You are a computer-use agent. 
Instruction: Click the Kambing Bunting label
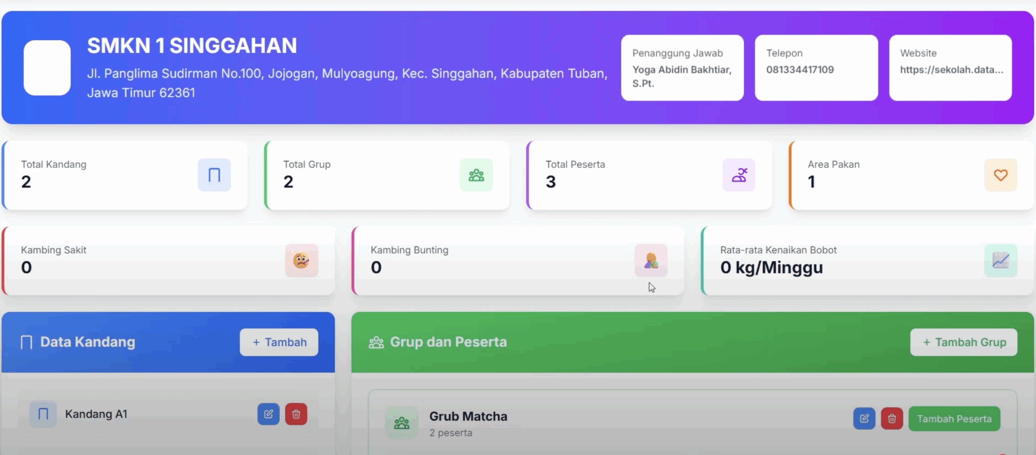(410, 250)
